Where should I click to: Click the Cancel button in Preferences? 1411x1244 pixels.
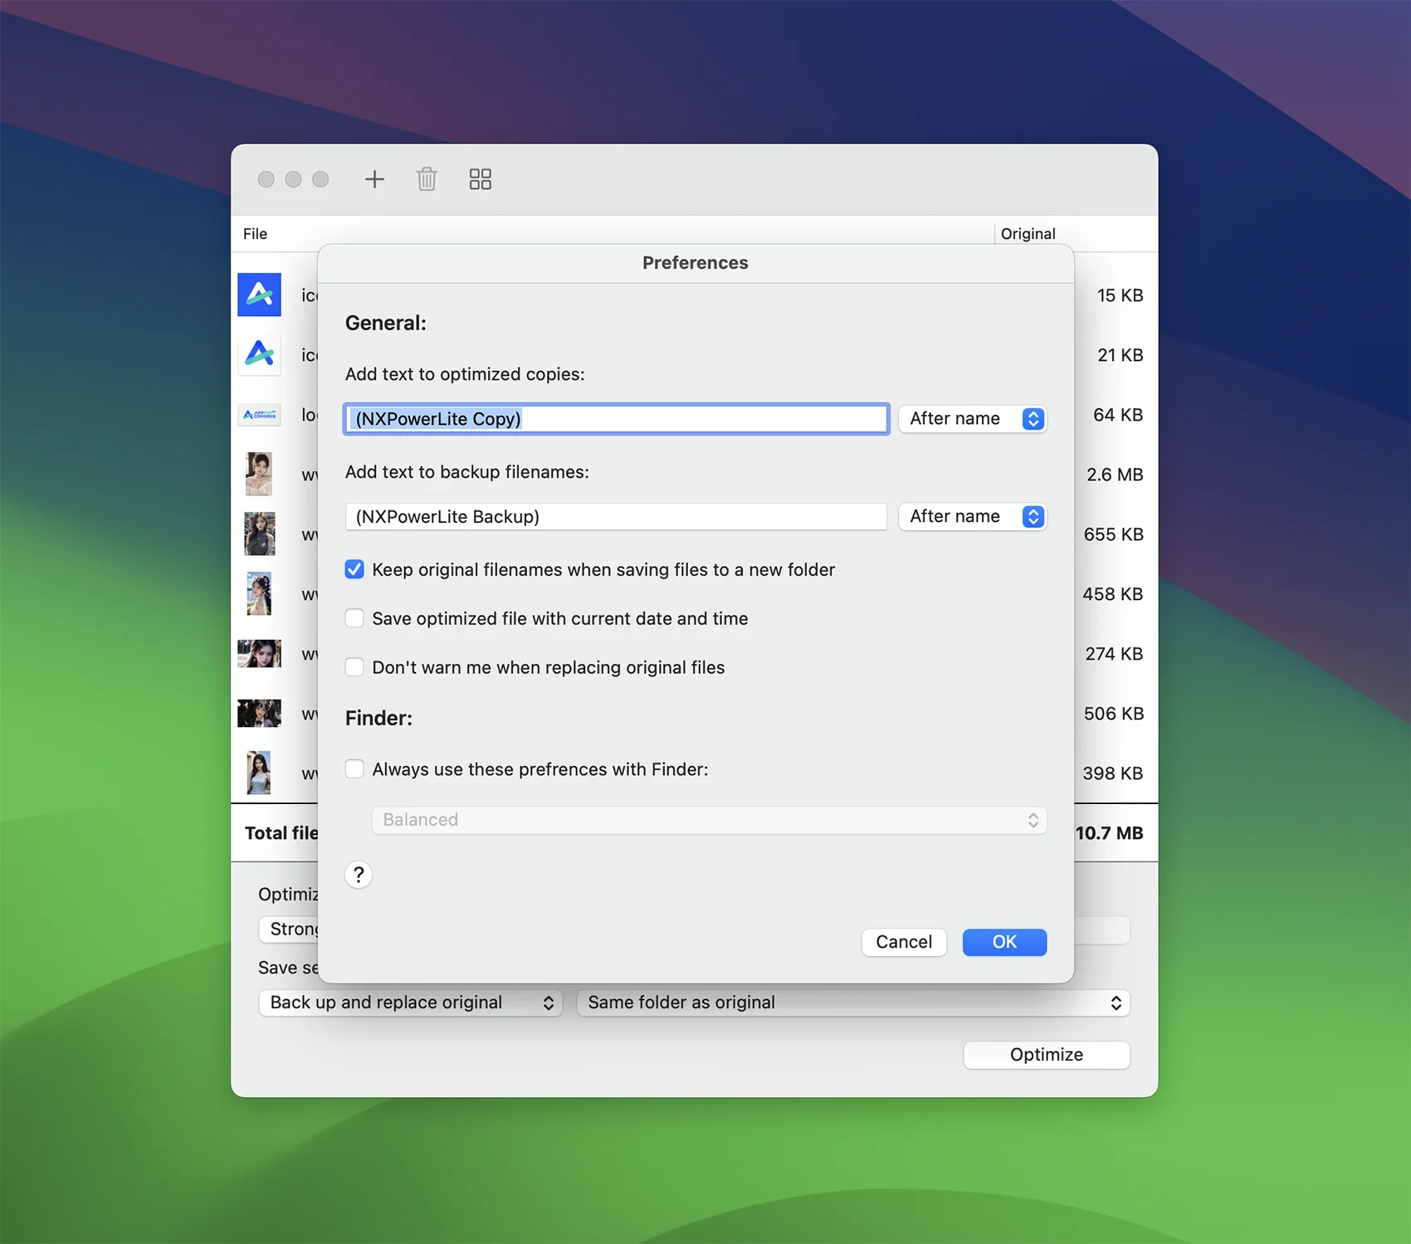coord(904,942)
